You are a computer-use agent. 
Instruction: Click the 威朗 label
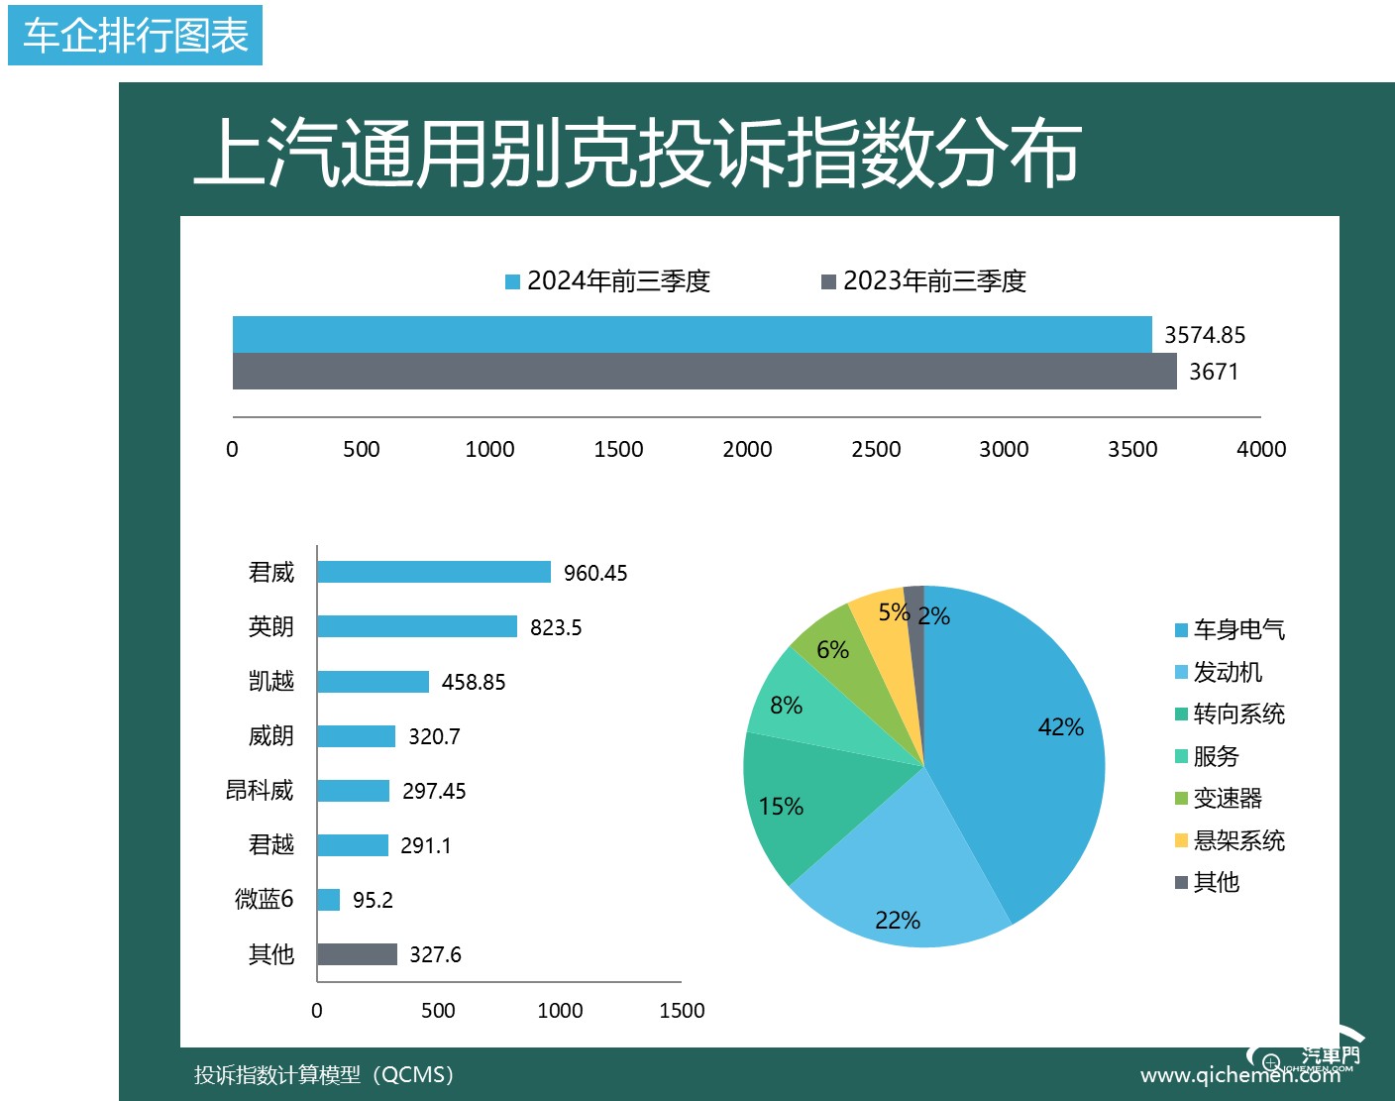(271, 735)
